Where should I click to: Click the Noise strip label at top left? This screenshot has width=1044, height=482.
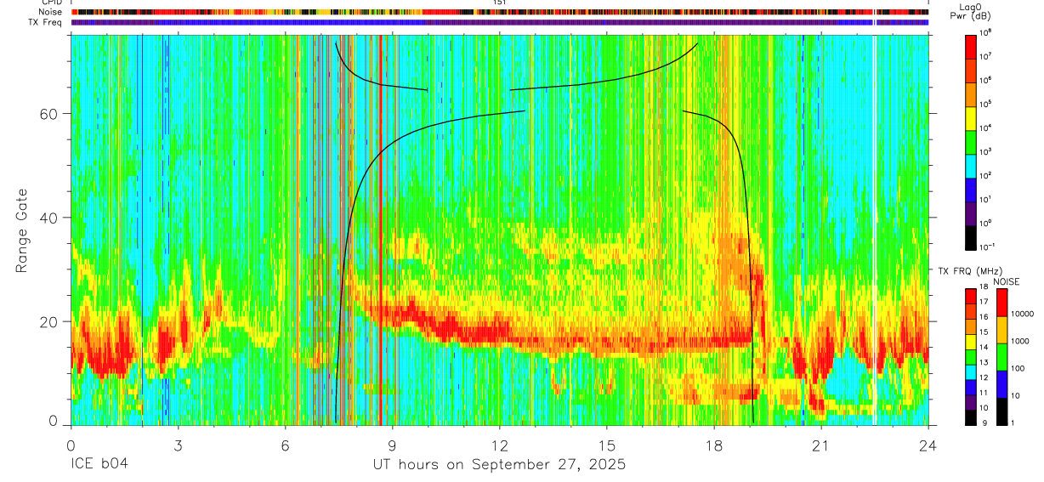[51, 12]
